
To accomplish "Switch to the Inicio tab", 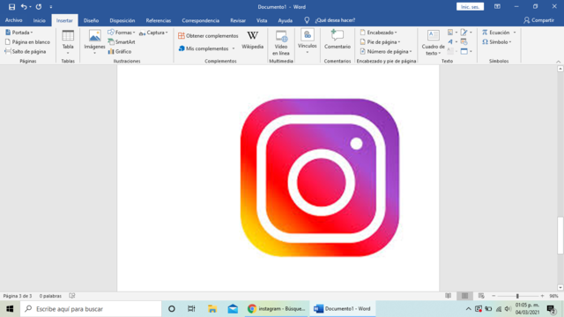I will pos(39,20).
